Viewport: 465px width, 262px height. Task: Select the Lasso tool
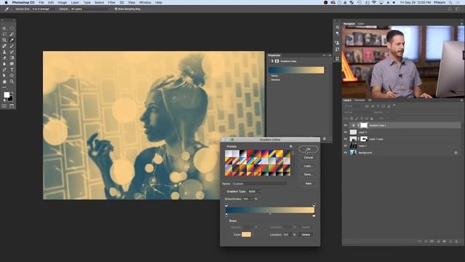pyautogui.click(x=4, y=34)
